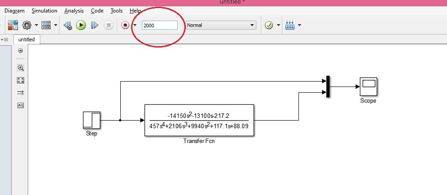The image size is (447, 195).
Task: Select the Mux bar block
Action: click(328, 87)
